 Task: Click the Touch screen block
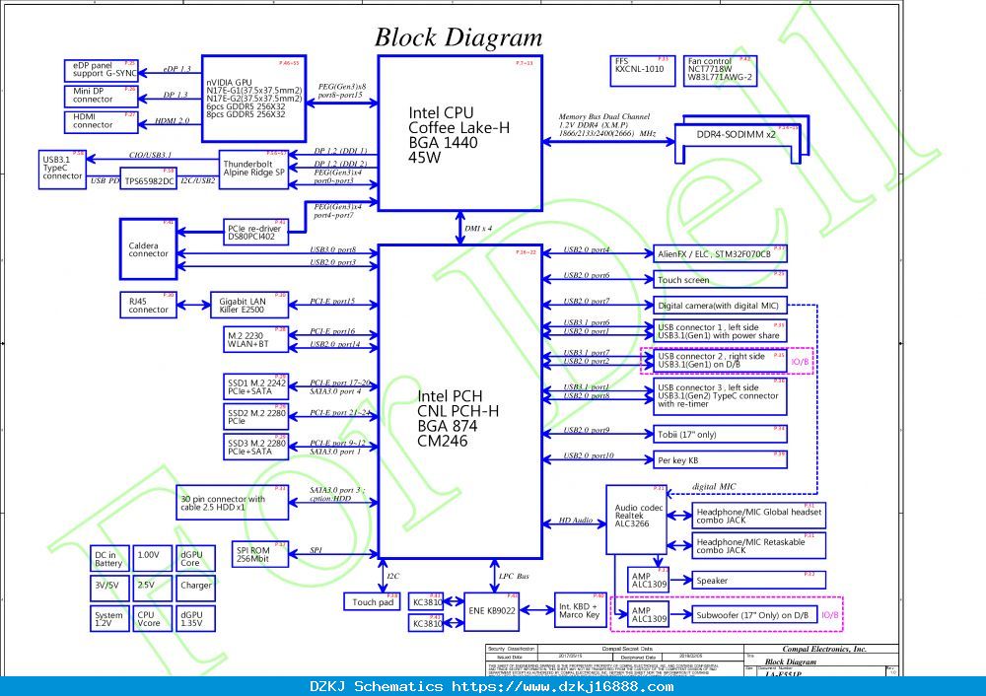(720, 279)
